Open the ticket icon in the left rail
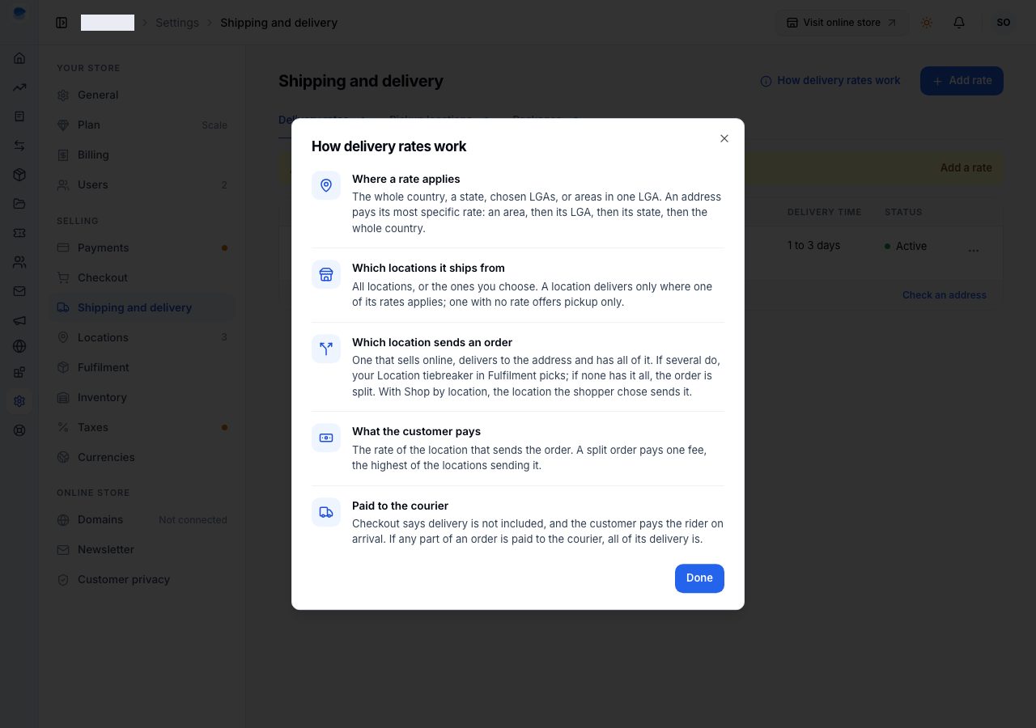This screenshot has width=1036, height=728. click(x=19, y=233)
